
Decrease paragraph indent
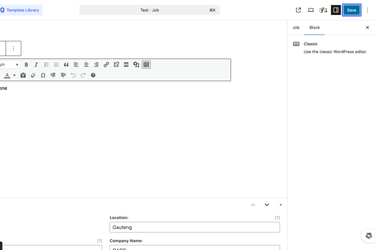tap(53, 75)
